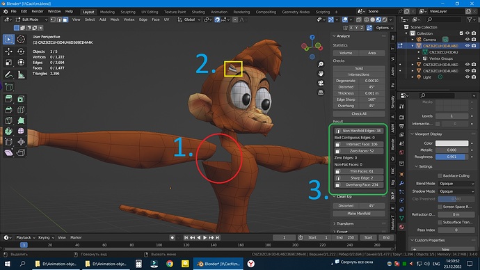Click the Area statistics button
Screen dimensions: 480x270
point(372,53)
